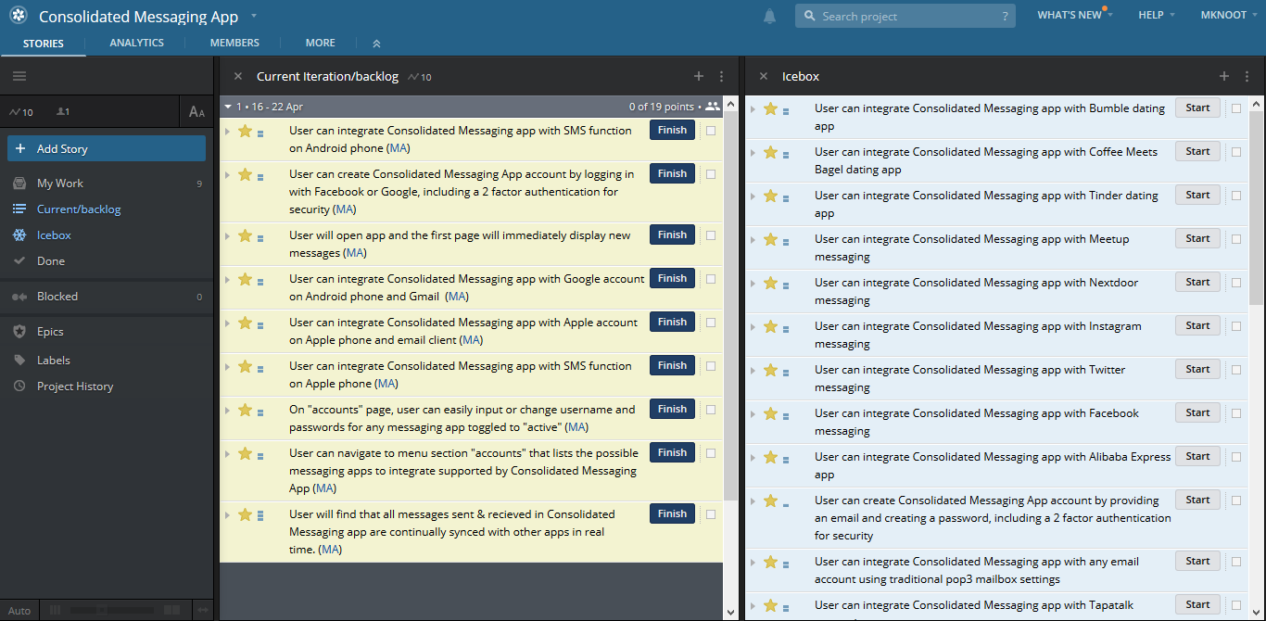Click the hamburger menu icon above the sidebar
Viewport: 1266px width, 621px height.
19,75
